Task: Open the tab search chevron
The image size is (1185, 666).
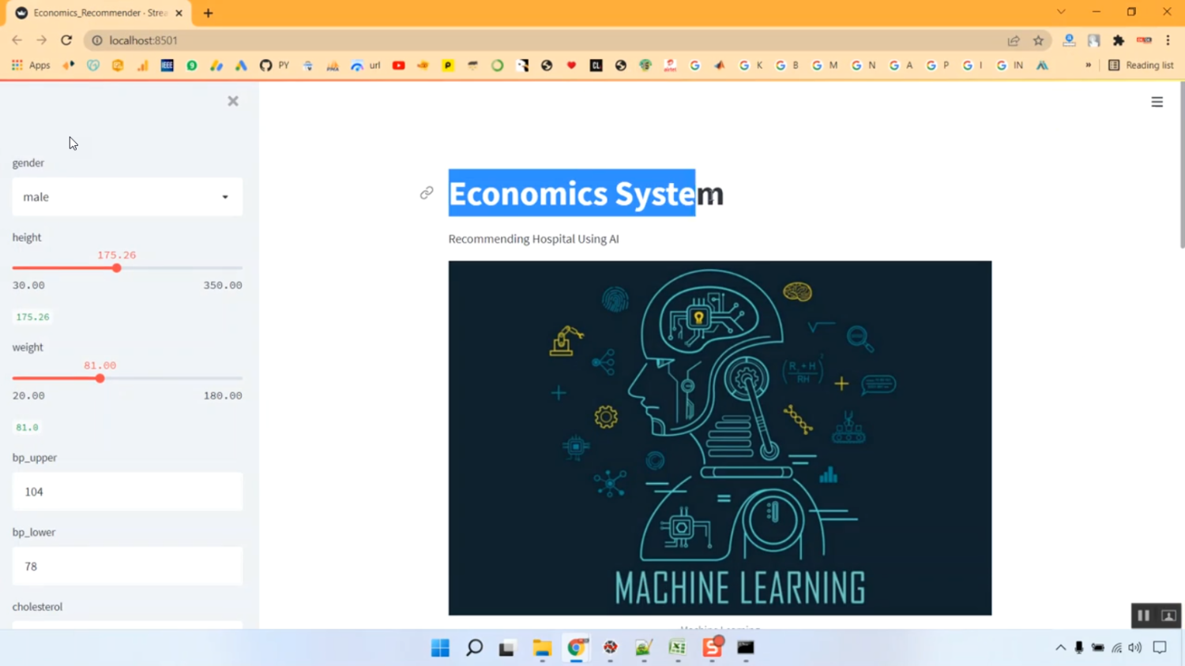Action: [1061, 12]
